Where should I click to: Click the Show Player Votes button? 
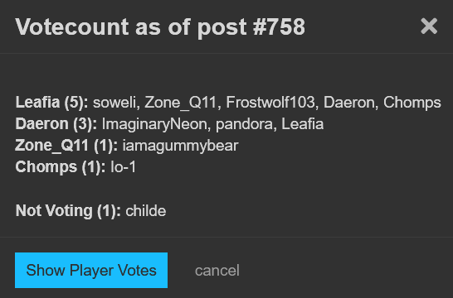[91, 270]
